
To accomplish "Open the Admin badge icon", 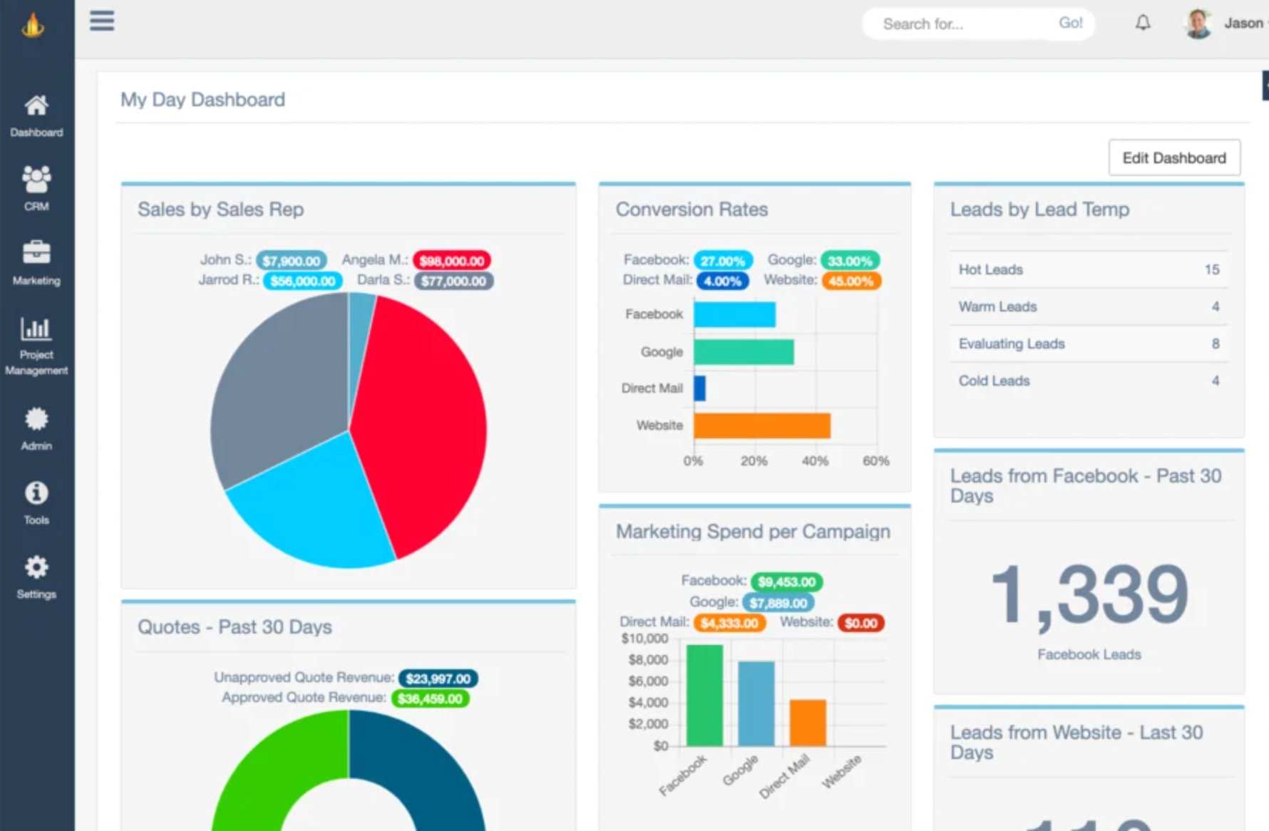I will tap(36, 418).
